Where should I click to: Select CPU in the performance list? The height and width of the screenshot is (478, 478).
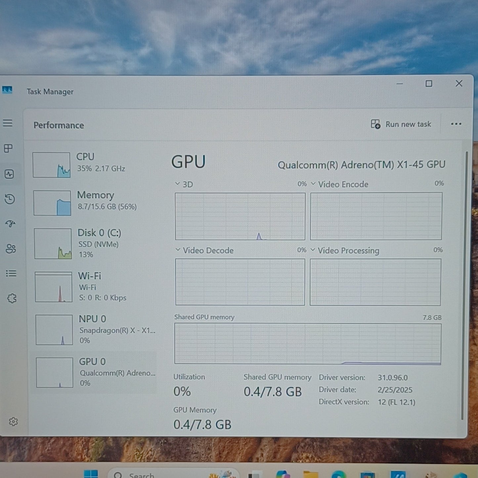(x=94, y=164)
